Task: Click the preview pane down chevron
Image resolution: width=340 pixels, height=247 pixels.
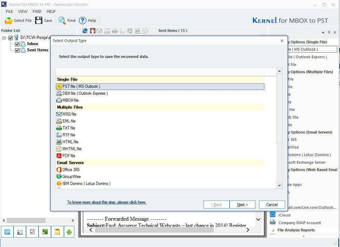Action: pyautogui.click(x=258, y=219)
